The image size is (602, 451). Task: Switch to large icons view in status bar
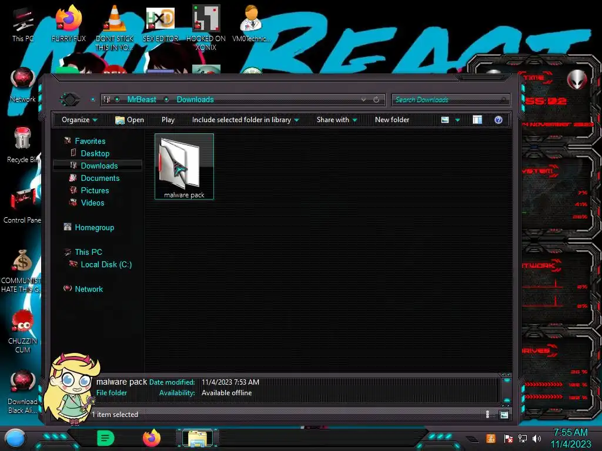(504, 415)
